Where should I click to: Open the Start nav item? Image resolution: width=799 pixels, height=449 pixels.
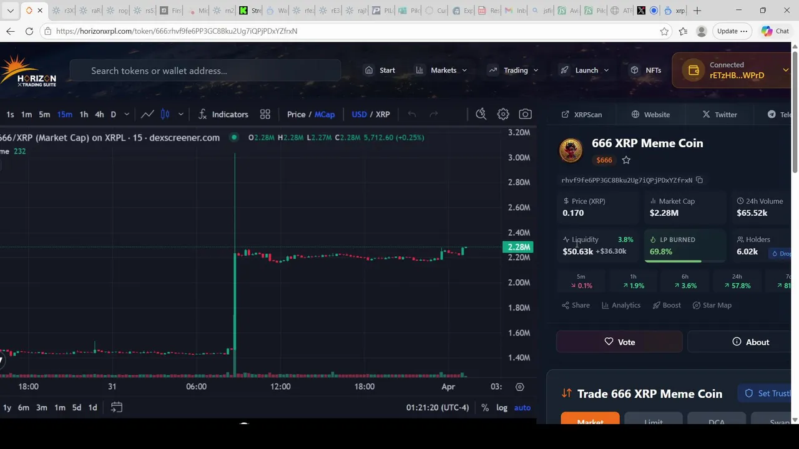coord(380,70)
